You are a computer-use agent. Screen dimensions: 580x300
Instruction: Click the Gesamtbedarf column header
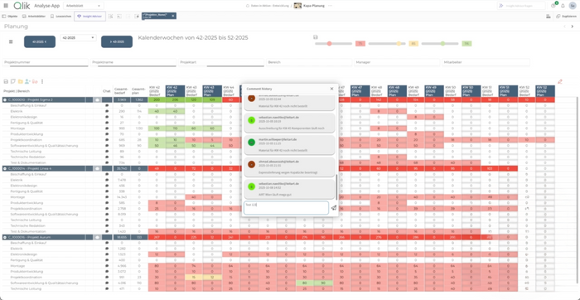coord(121,91)
